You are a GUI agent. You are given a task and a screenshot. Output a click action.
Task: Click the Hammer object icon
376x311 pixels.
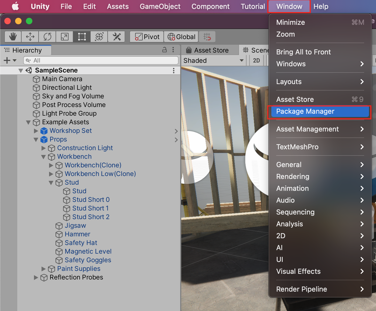59,234
